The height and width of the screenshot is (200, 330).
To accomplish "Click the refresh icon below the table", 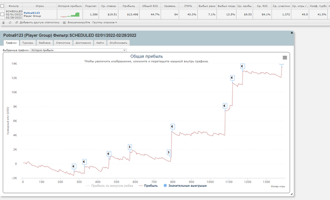I will (10, 23).
